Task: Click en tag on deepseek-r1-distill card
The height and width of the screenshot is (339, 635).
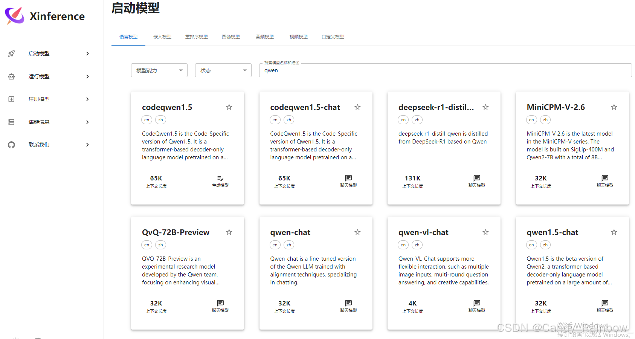Action: coord(403,120)
